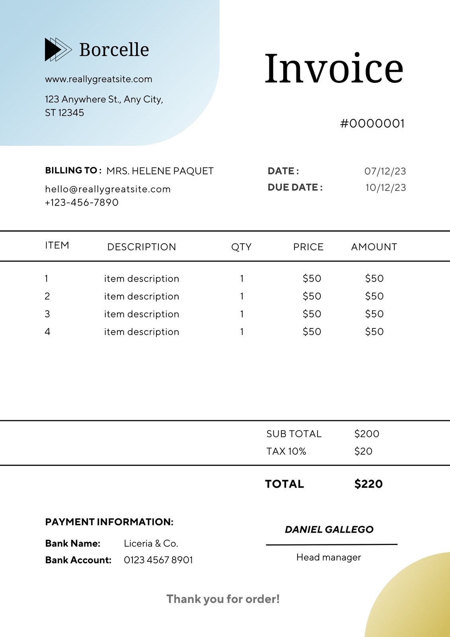This screenshot has width=450, height=637.
Task: Select the total amount $220
Action: pos(368,484)
